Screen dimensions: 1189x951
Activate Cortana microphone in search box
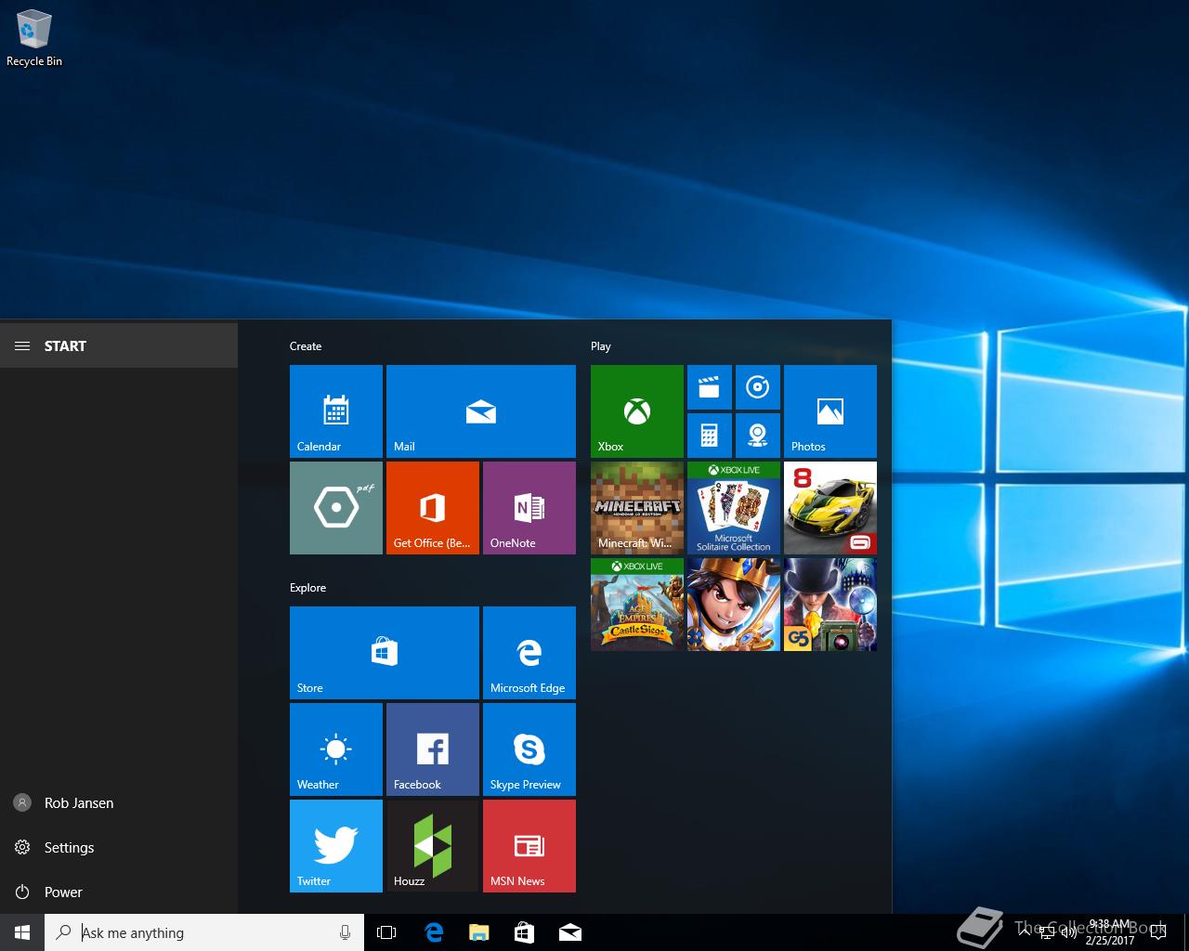(346, 932)
